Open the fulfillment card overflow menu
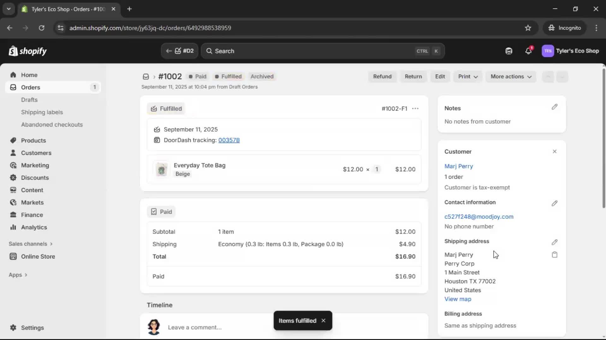The image size is (606, 340). point(416,108)
